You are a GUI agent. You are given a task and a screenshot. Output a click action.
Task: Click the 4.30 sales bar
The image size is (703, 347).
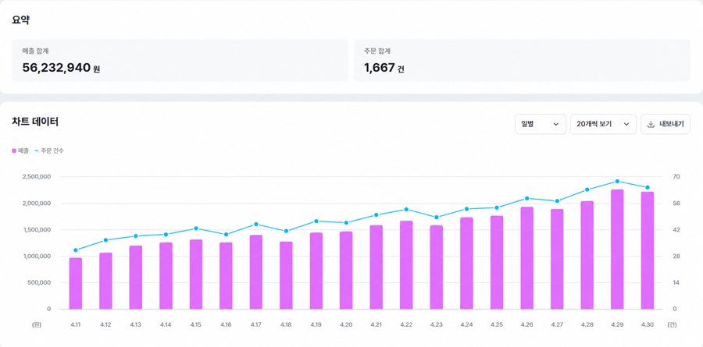click(647, 251)
